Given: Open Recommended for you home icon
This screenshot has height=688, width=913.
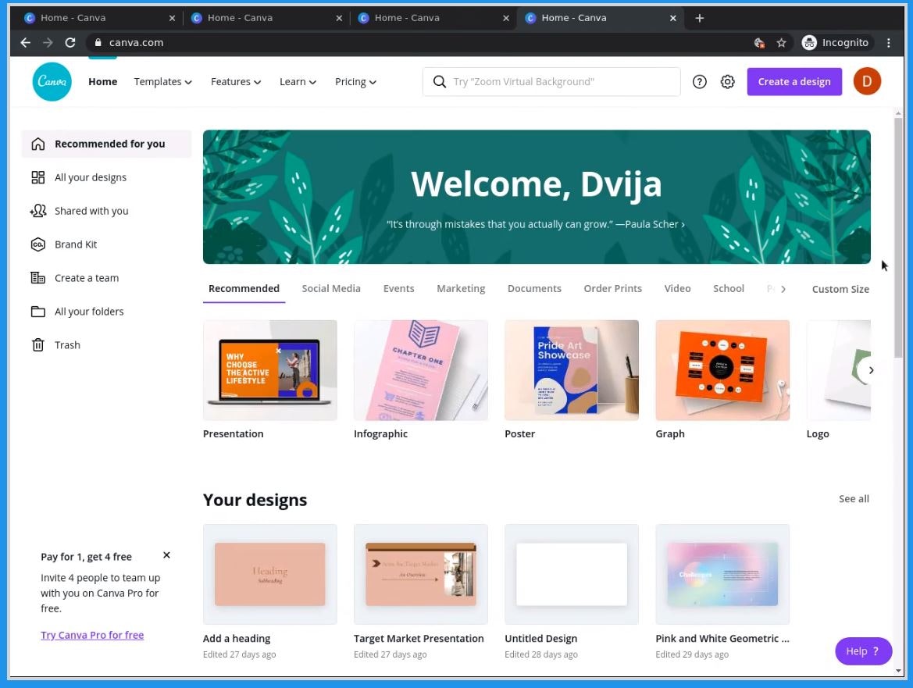Looking at the screenshot, I should click(x=37, y=144).
